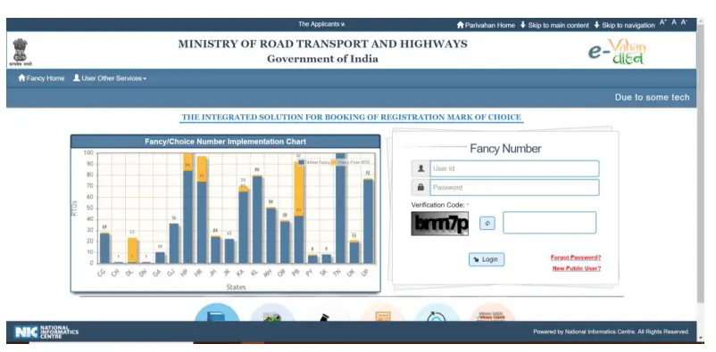Click the person icon beside User Id
The height and width of the screenshot is (352, 716).
pos(420,168)
